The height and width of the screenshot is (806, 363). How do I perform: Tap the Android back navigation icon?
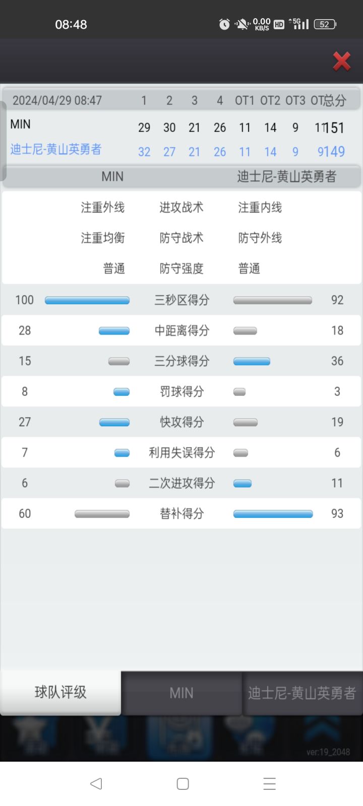96,783
